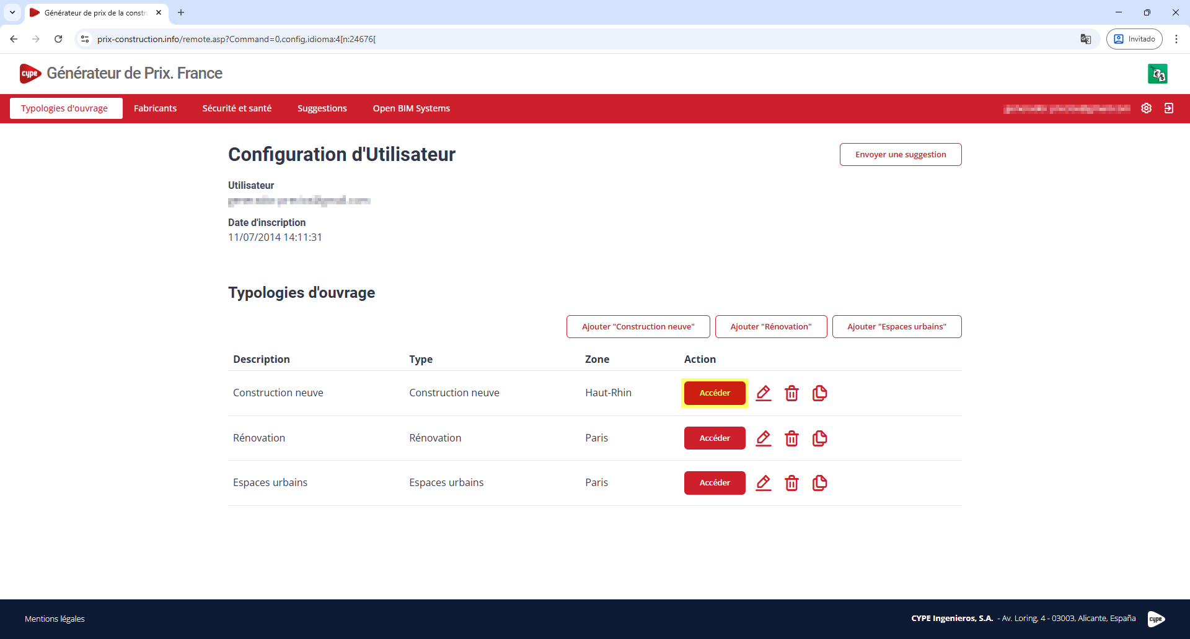Edit the Rénovation typology
The image size is (1190, 639).
[x=764, y=438]
